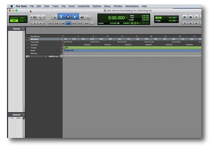Screen dimensions: 211x147
Task: Select the Selector waveform tool
Action: [68, 17]
